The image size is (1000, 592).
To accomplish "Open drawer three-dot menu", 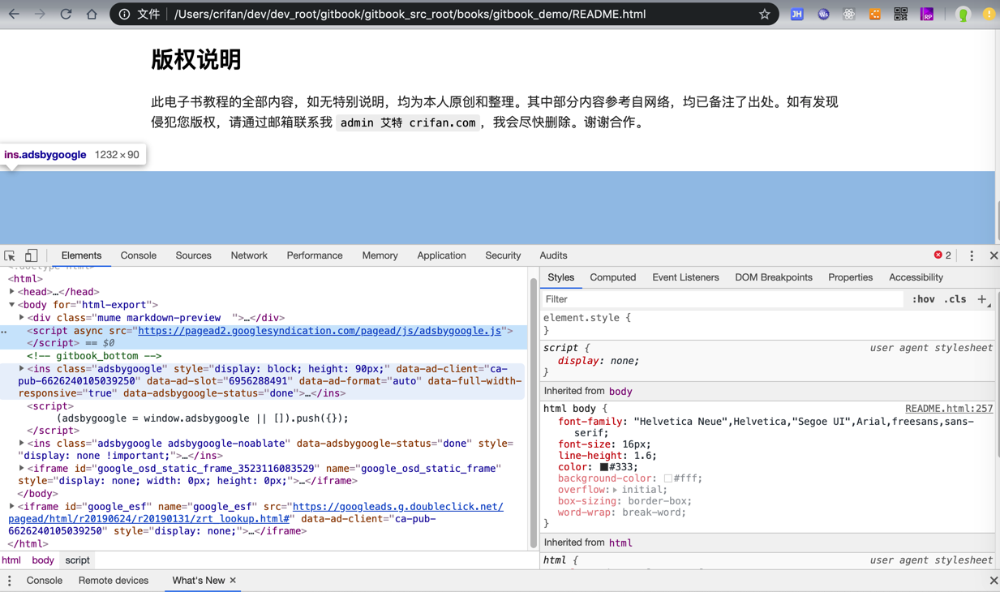I will (x=10, y=581).
